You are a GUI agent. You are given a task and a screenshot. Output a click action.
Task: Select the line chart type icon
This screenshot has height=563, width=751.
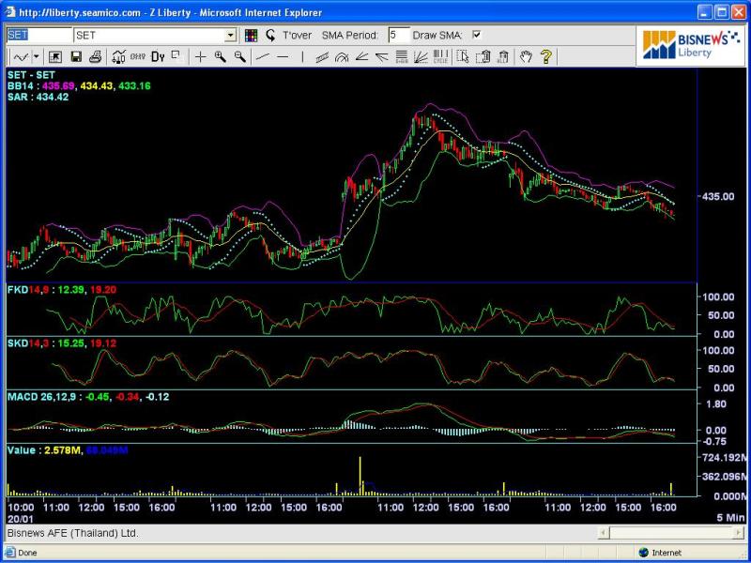tap(21, 57)
